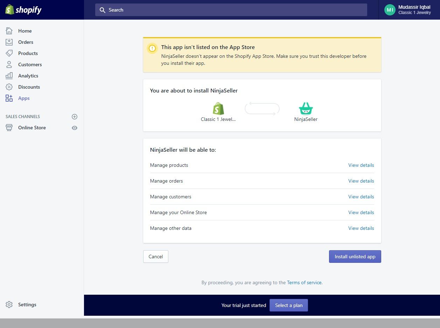Click 'This app isn't listed' warning title

pyautogui.click(x=208, y=47)
